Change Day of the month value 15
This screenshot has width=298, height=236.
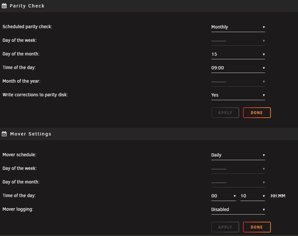click(x=238, y=54)
